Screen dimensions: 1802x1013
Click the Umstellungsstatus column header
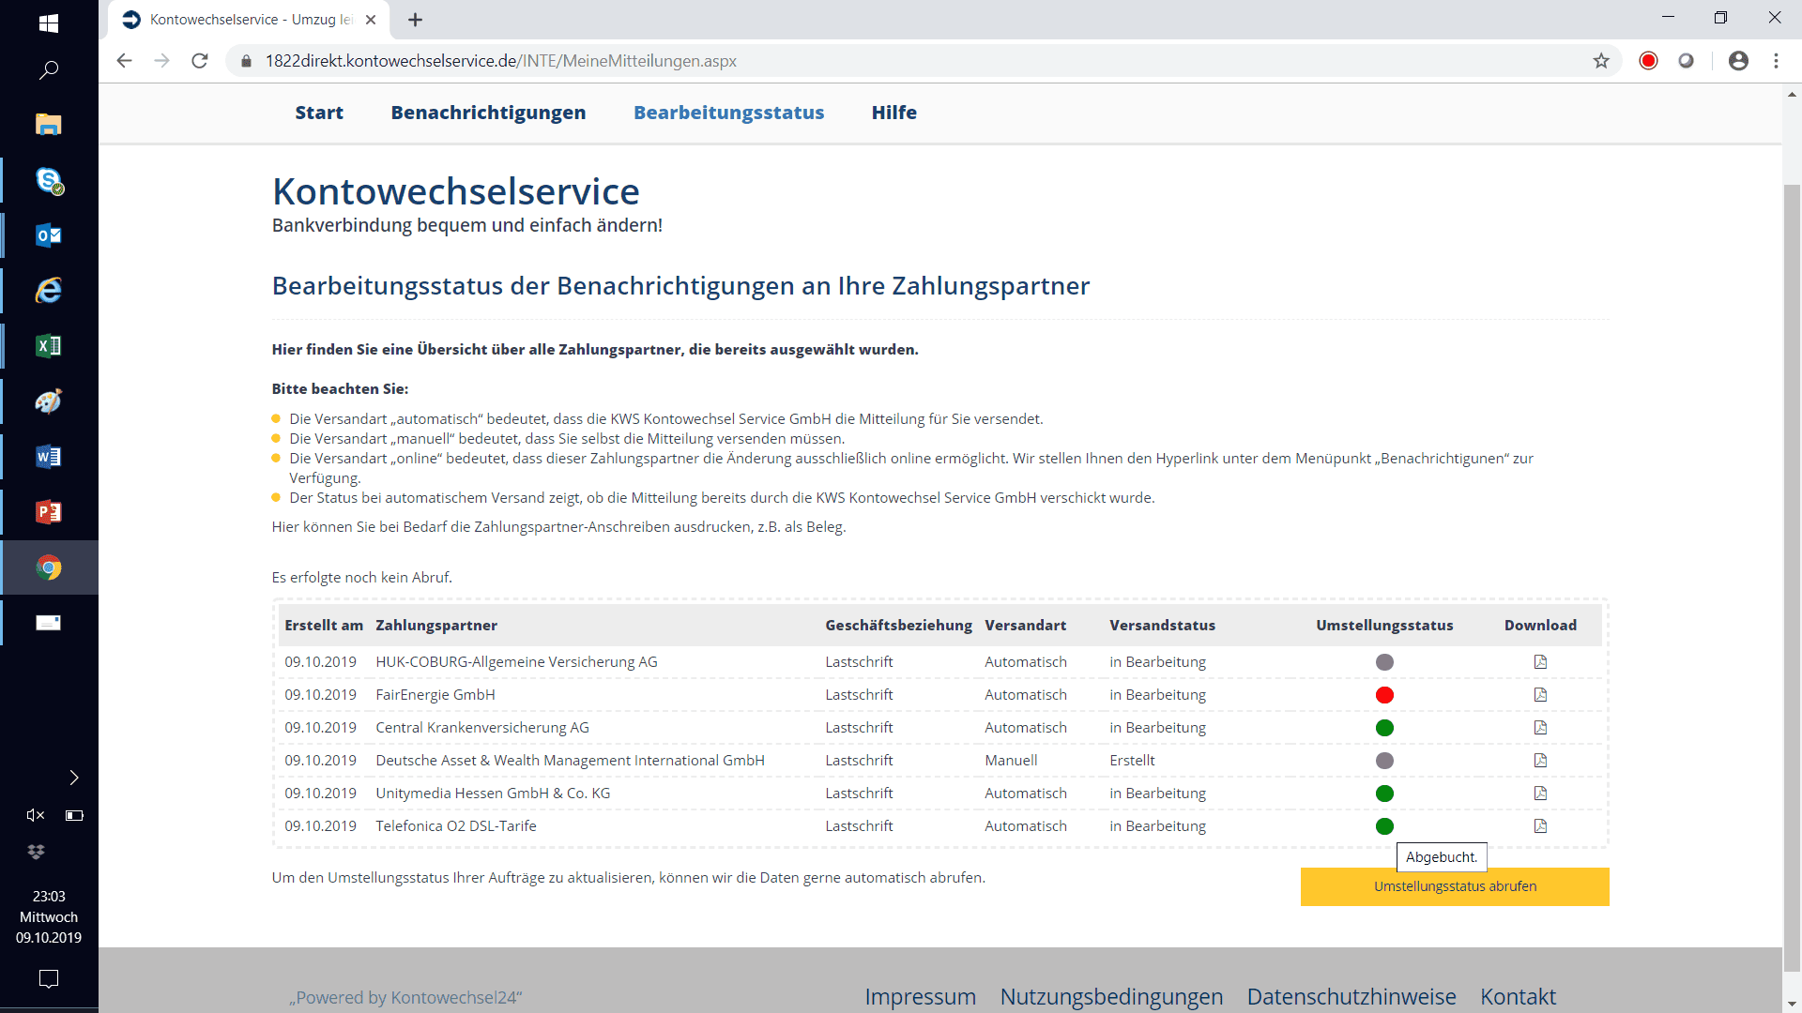[1384, 626]
